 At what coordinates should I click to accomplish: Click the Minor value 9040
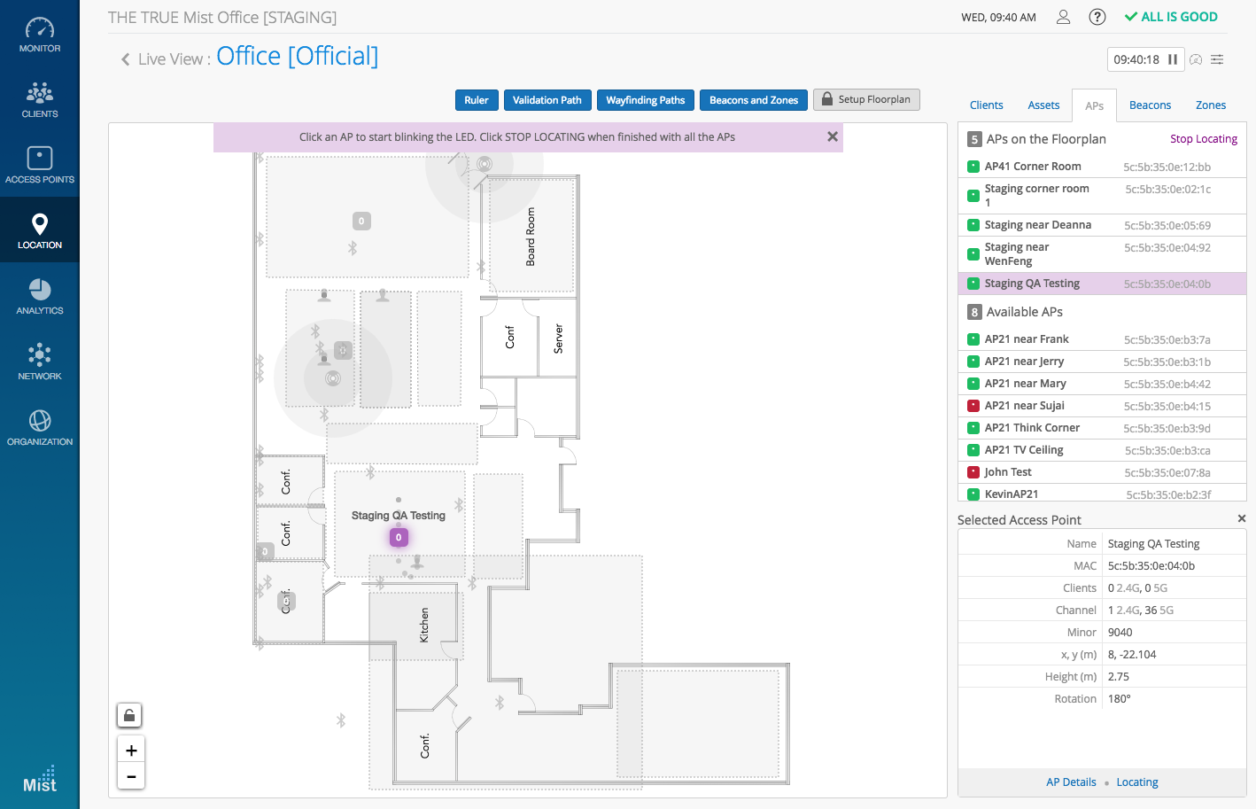1120,633
